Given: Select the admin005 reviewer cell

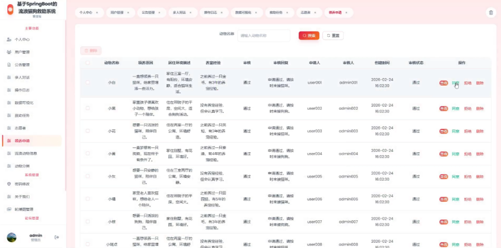Looking at the screenshot, I should (348, 176).
